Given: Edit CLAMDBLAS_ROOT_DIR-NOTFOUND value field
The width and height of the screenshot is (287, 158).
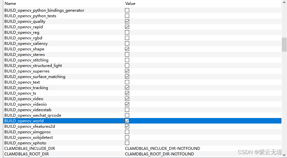Looking at the screenshot, I should click(x=159, y=154).
